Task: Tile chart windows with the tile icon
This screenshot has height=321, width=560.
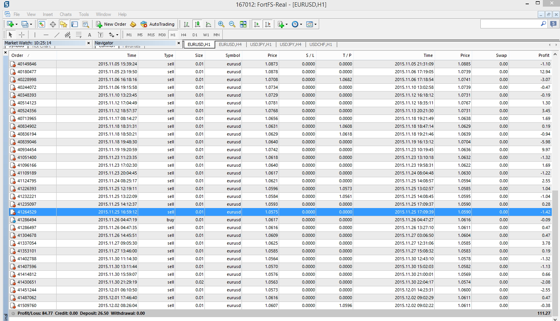Action: tap(243, 24)
